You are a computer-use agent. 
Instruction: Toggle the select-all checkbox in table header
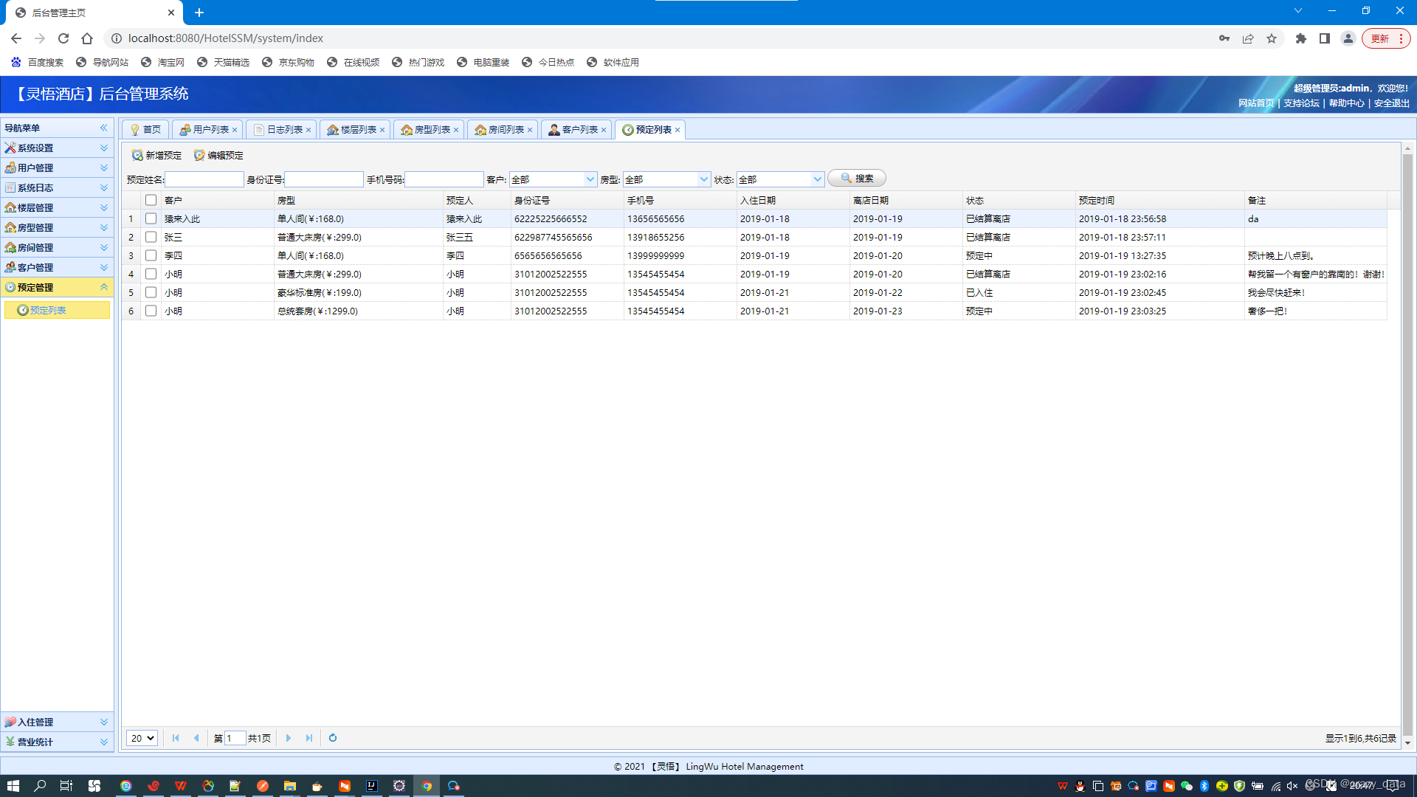click(151, 200)
